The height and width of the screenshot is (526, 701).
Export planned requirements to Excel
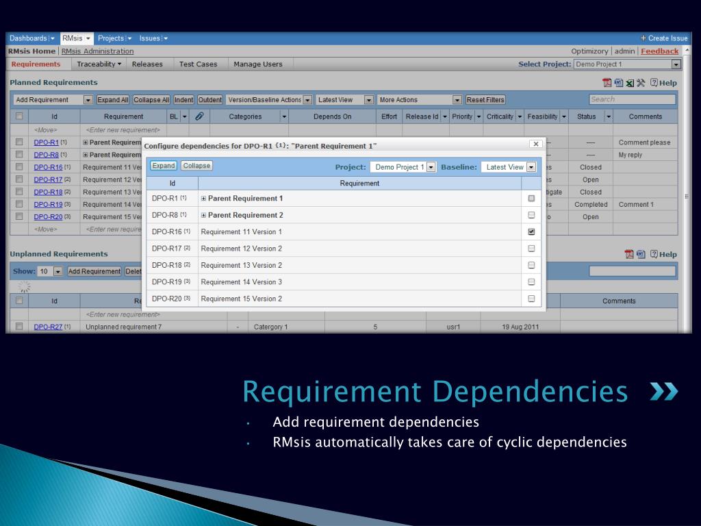coord(630,83)
